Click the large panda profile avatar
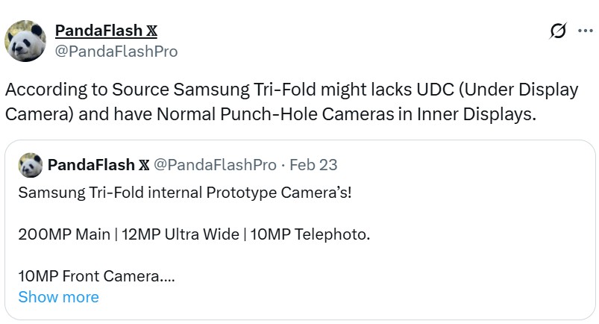This screenshot has width=599, height=324. (x=25, y=40)
